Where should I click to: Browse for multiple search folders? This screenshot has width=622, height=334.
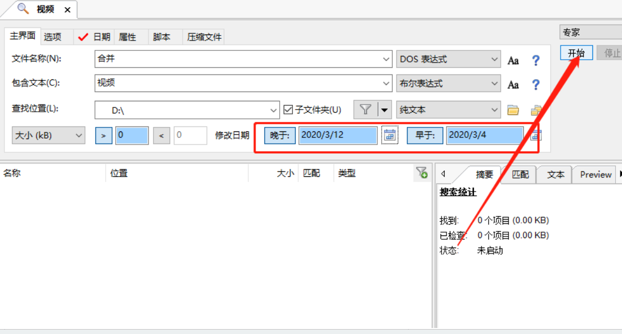coord(537,110)
